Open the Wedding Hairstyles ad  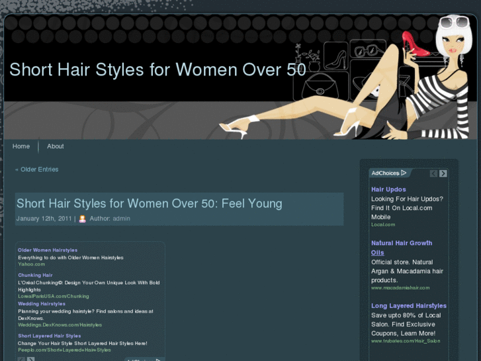coord(42,304)
